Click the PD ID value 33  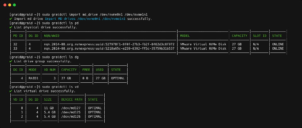[x=15, y=48]
